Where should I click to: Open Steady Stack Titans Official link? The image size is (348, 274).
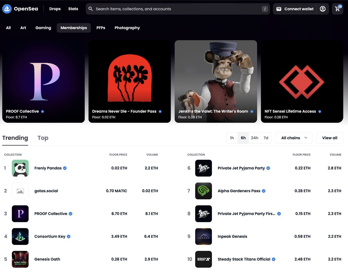click(x=244, y=259)
